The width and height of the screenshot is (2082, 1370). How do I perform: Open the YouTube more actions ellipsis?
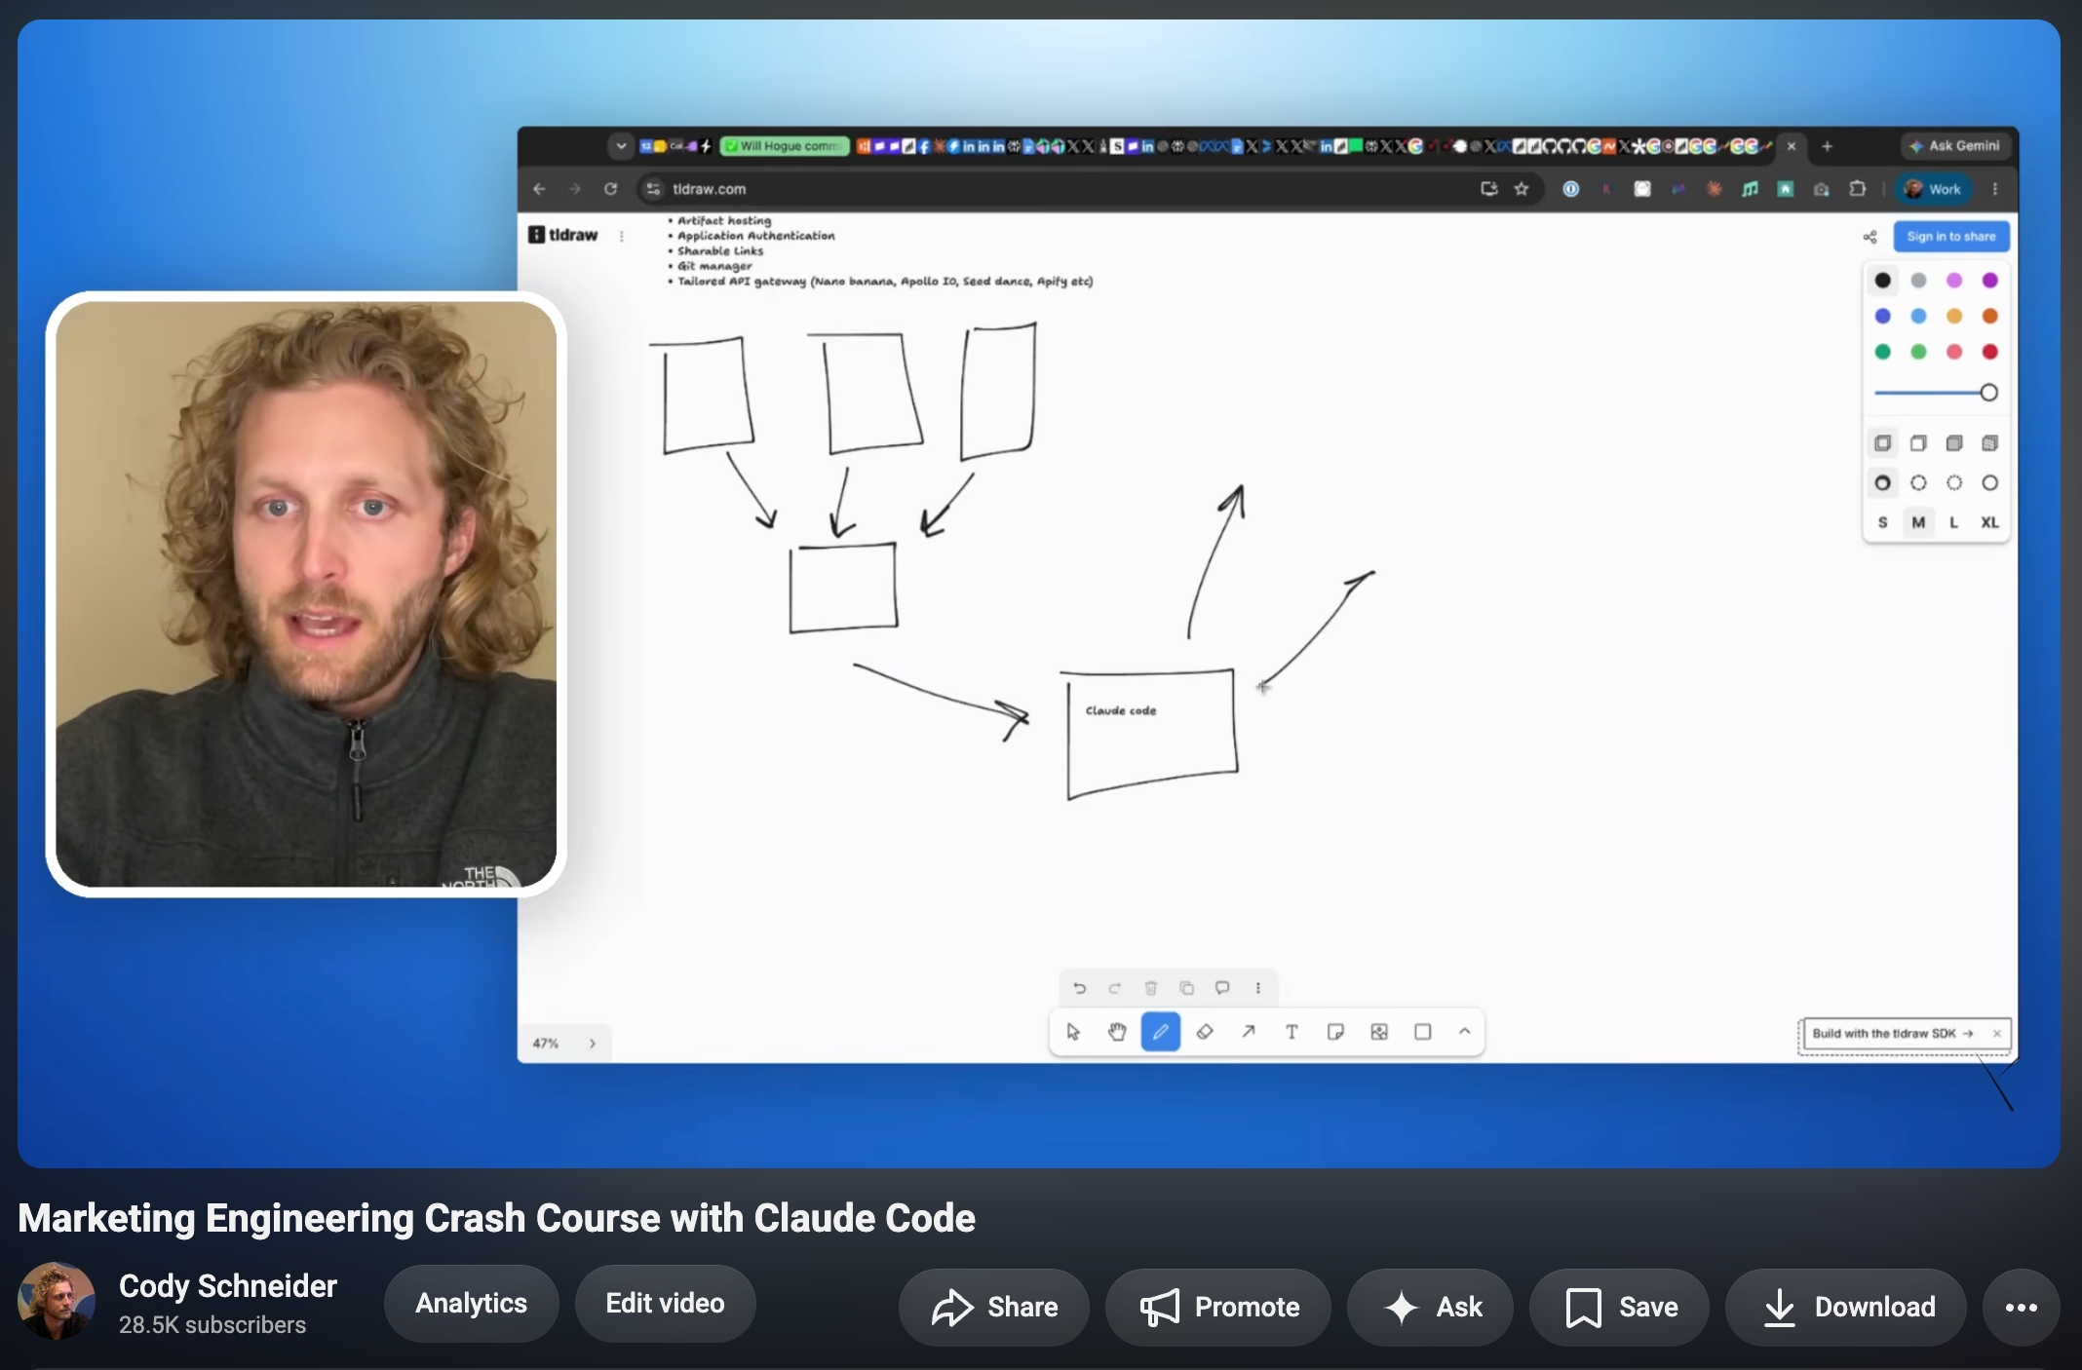(x=2022, y=1308)
